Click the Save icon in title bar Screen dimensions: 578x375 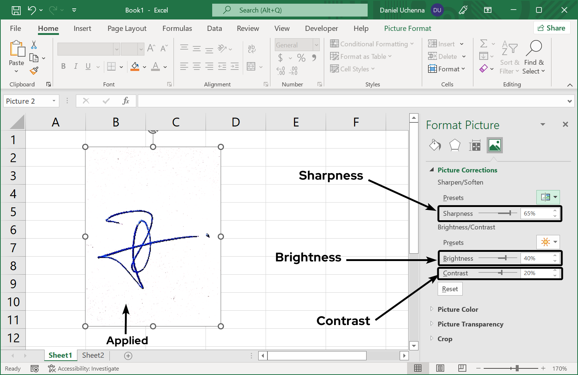[16, 10]
